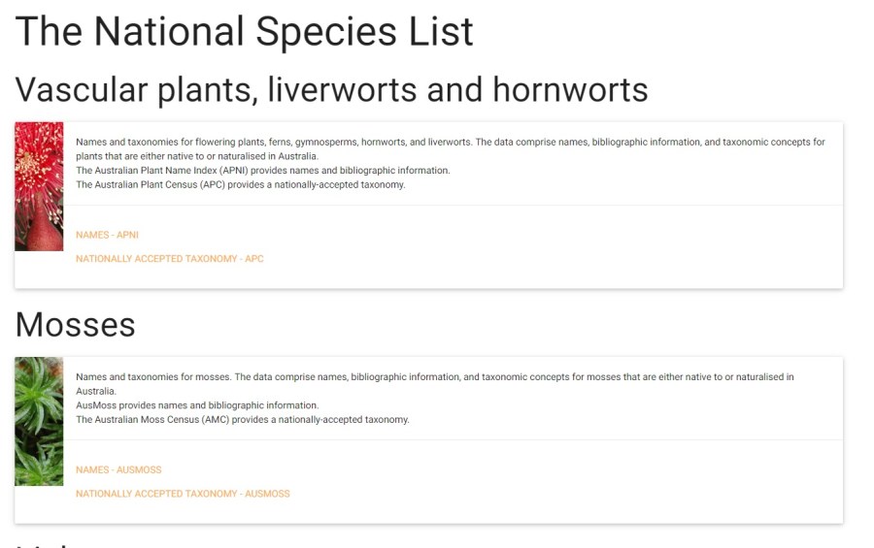
Task: Click the 'hornworts' word in the main heading
Action: click(570, 89)
